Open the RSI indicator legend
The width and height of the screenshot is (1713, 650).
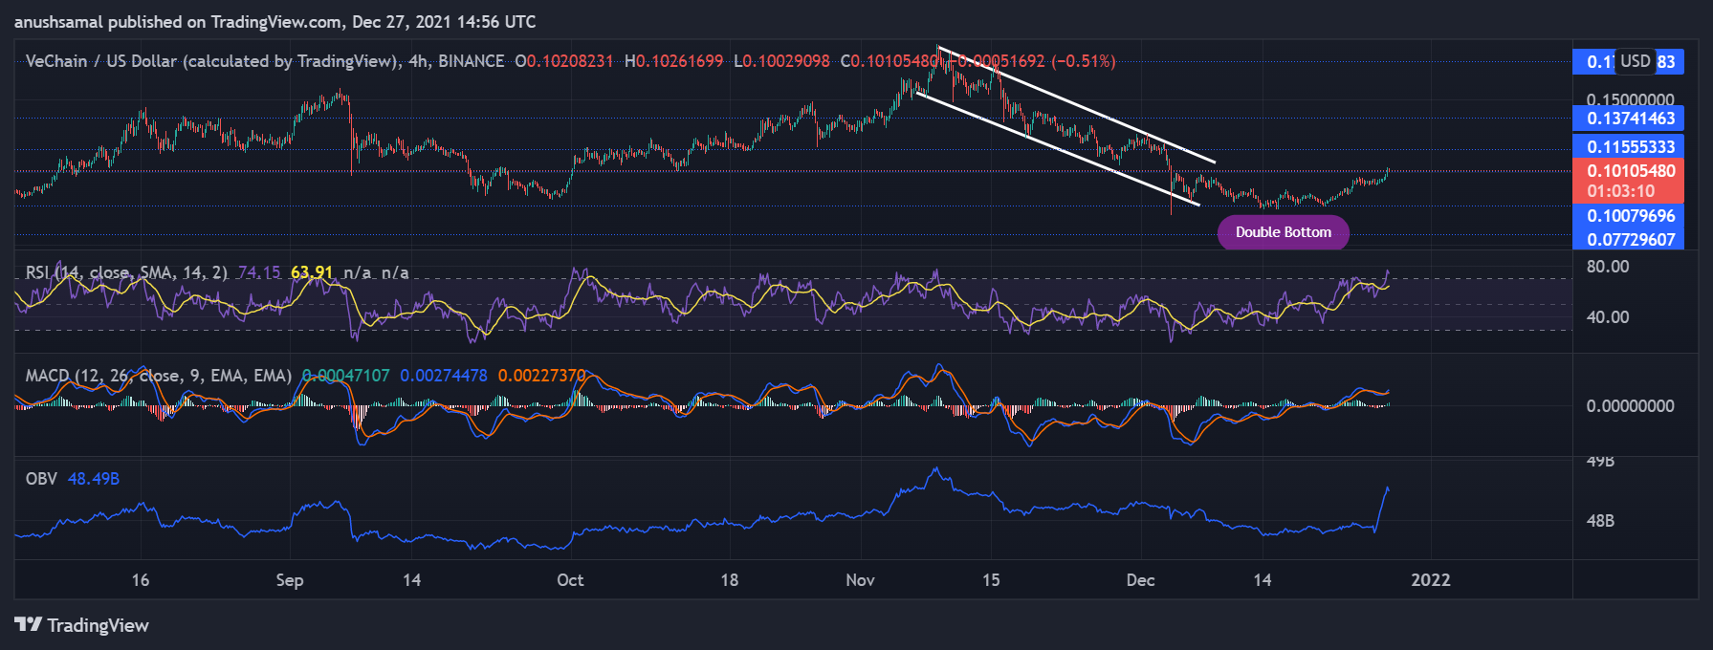(124, 272)
